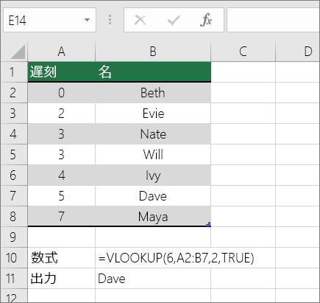Select row 7 header
This screenshot has height=303, width=320.
tap(14, 196)
